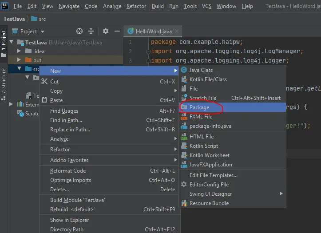Close the HelloWord.java tab
The width and height of the screenshot is (321, 233).
click(176, 32)
